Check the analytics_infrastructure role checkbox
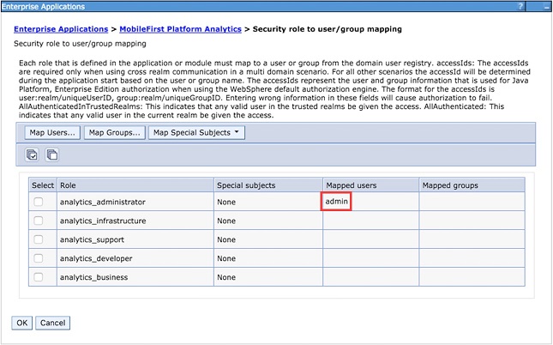Image resolution: width=553 pixels, height=345 pixels. coord(38,221)
